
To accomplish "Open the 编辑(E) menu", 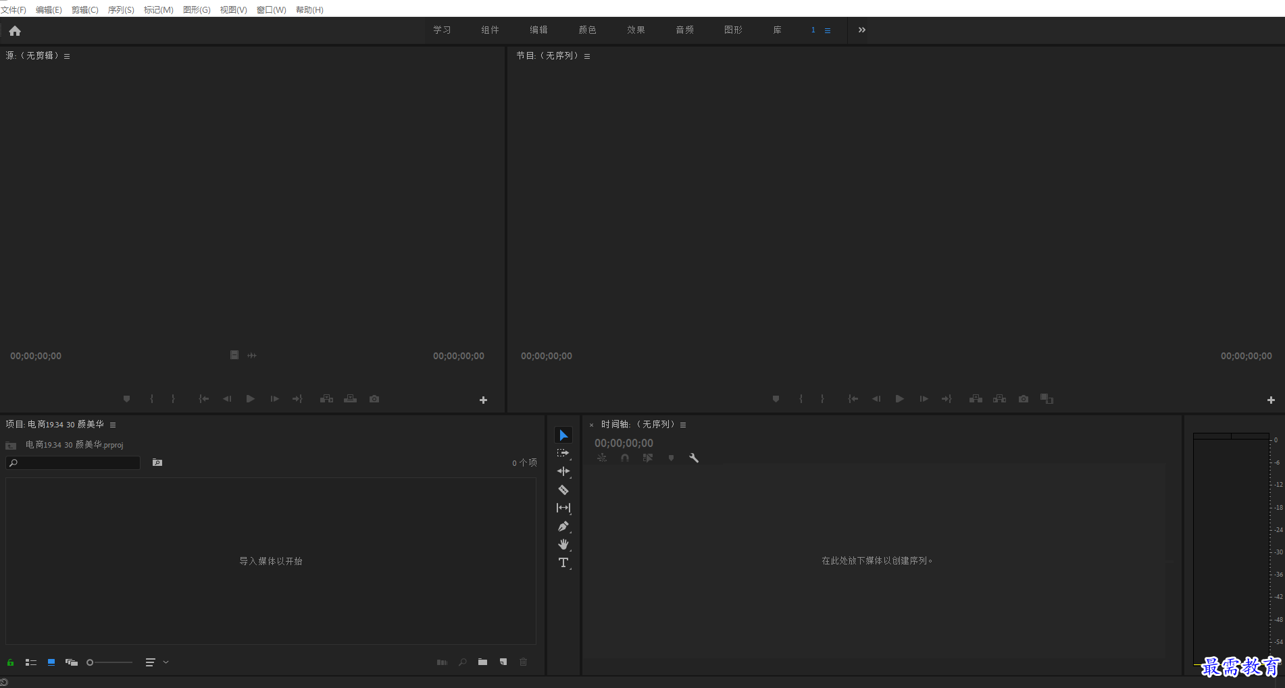I will (49, 10).
